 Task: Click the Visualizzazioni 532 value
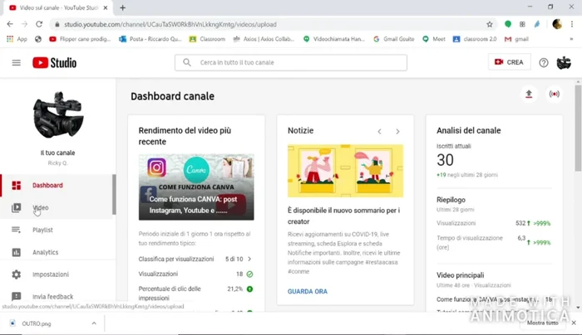pos(520,223)
